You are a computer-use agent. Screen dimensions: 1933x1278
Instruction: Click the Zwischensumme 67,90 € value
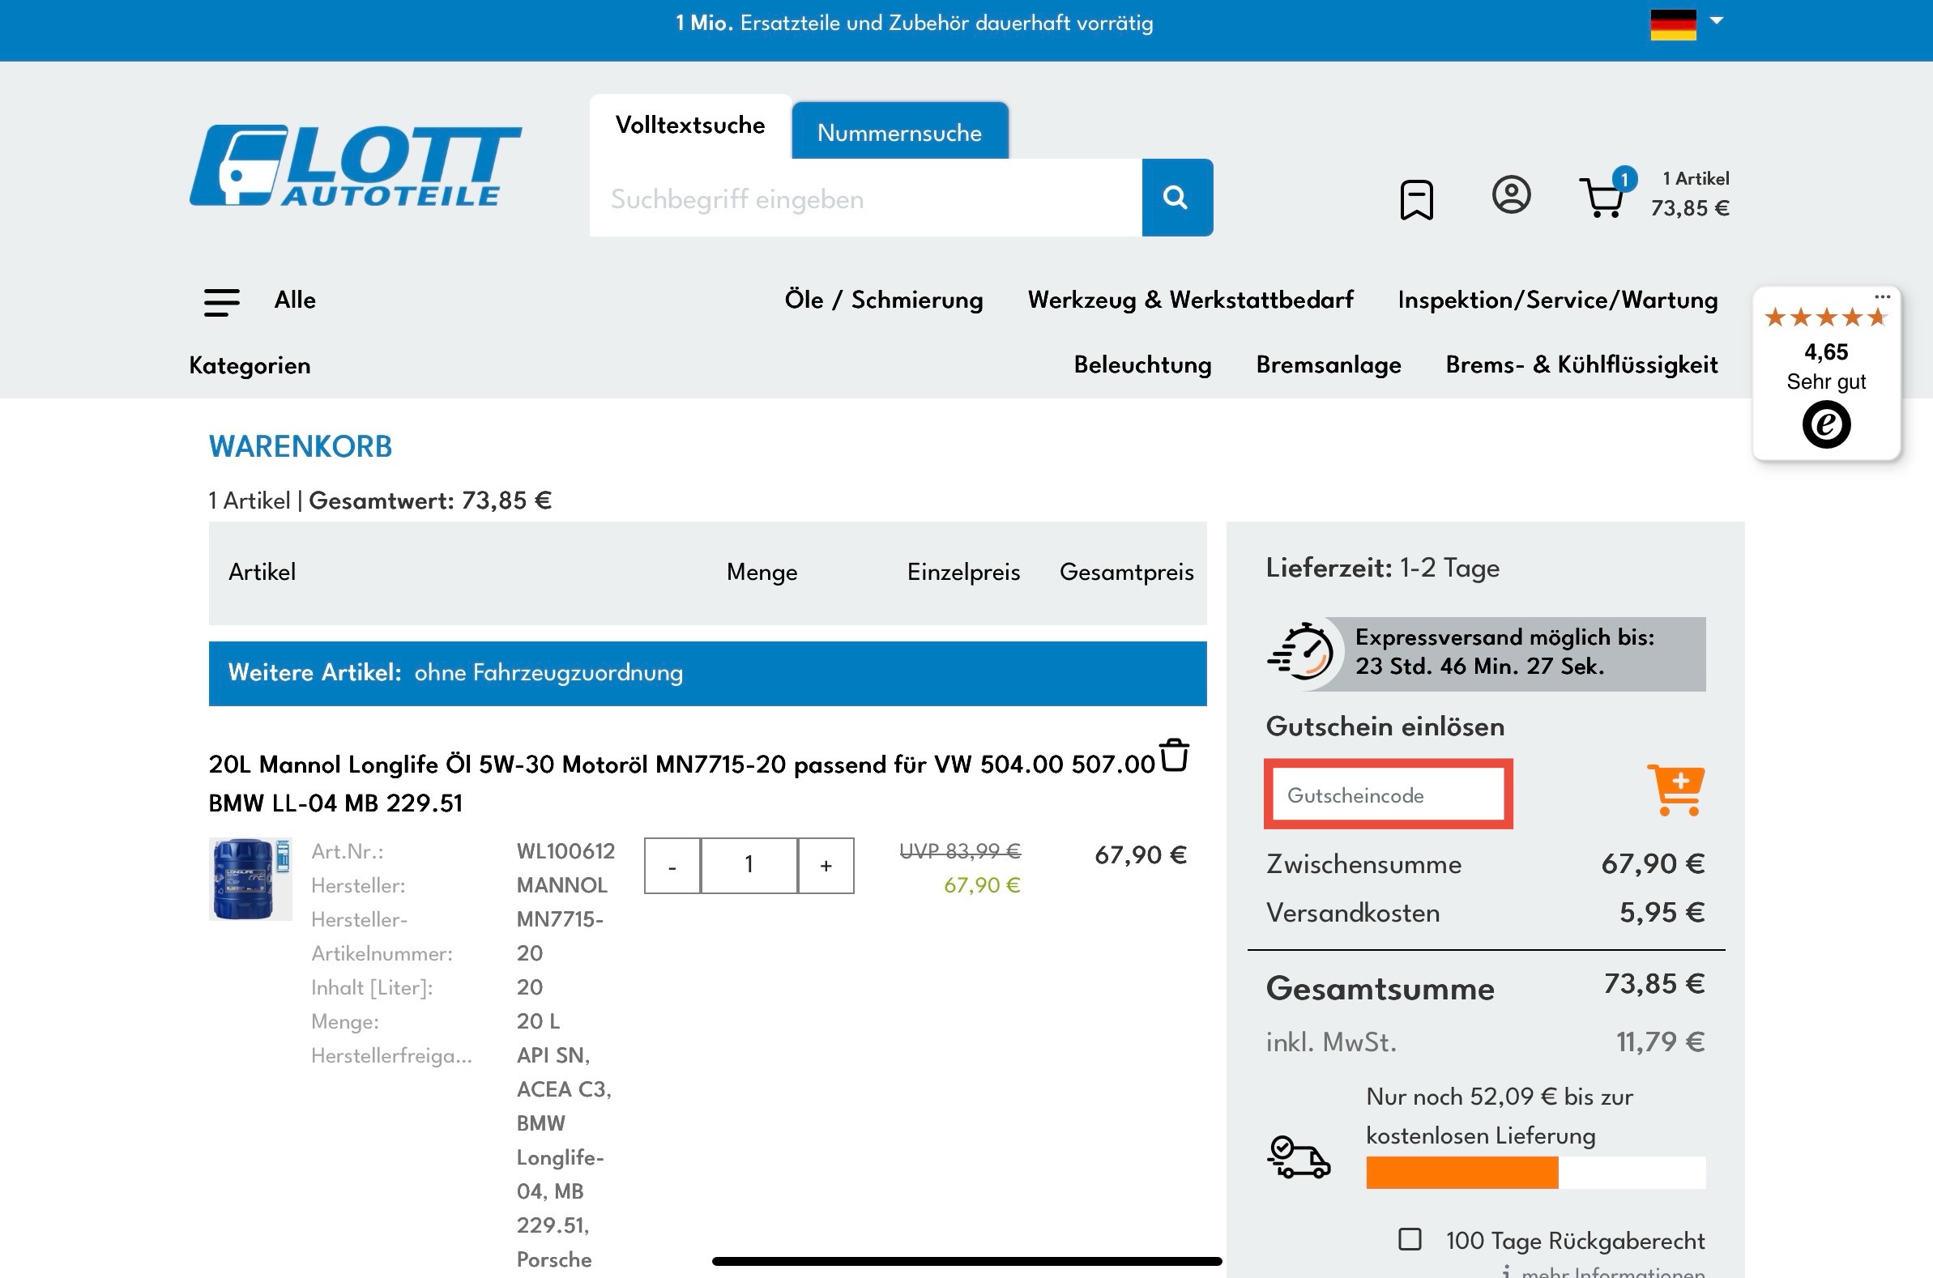[x=1653, y=864]
